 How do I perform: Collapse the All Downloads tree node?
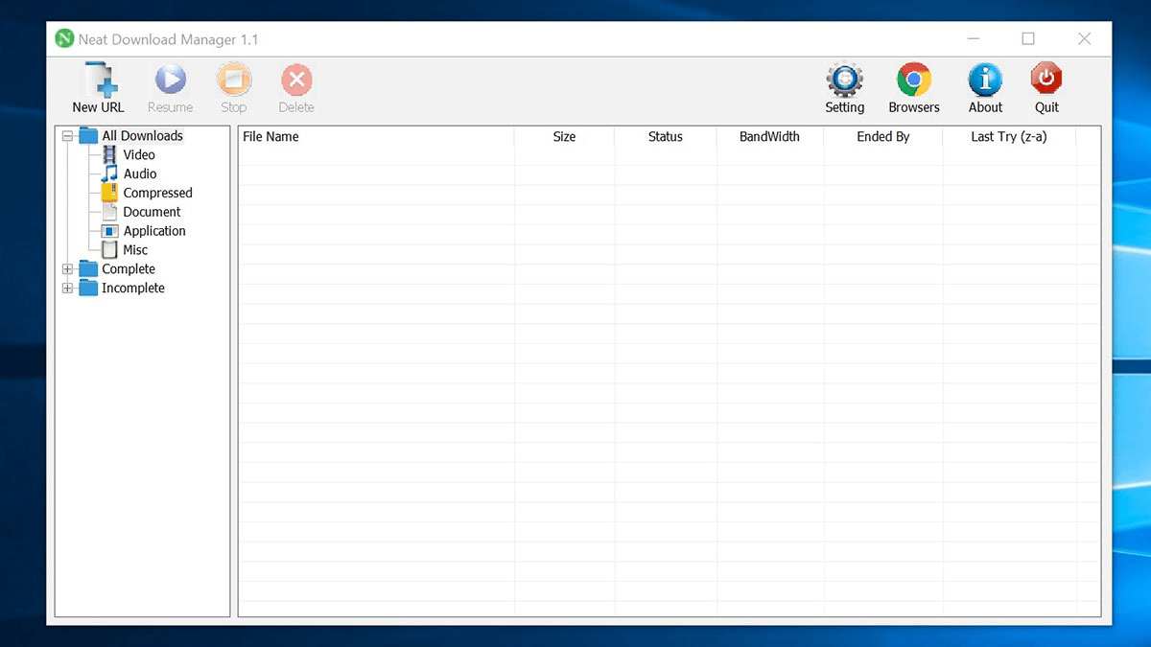68,136
